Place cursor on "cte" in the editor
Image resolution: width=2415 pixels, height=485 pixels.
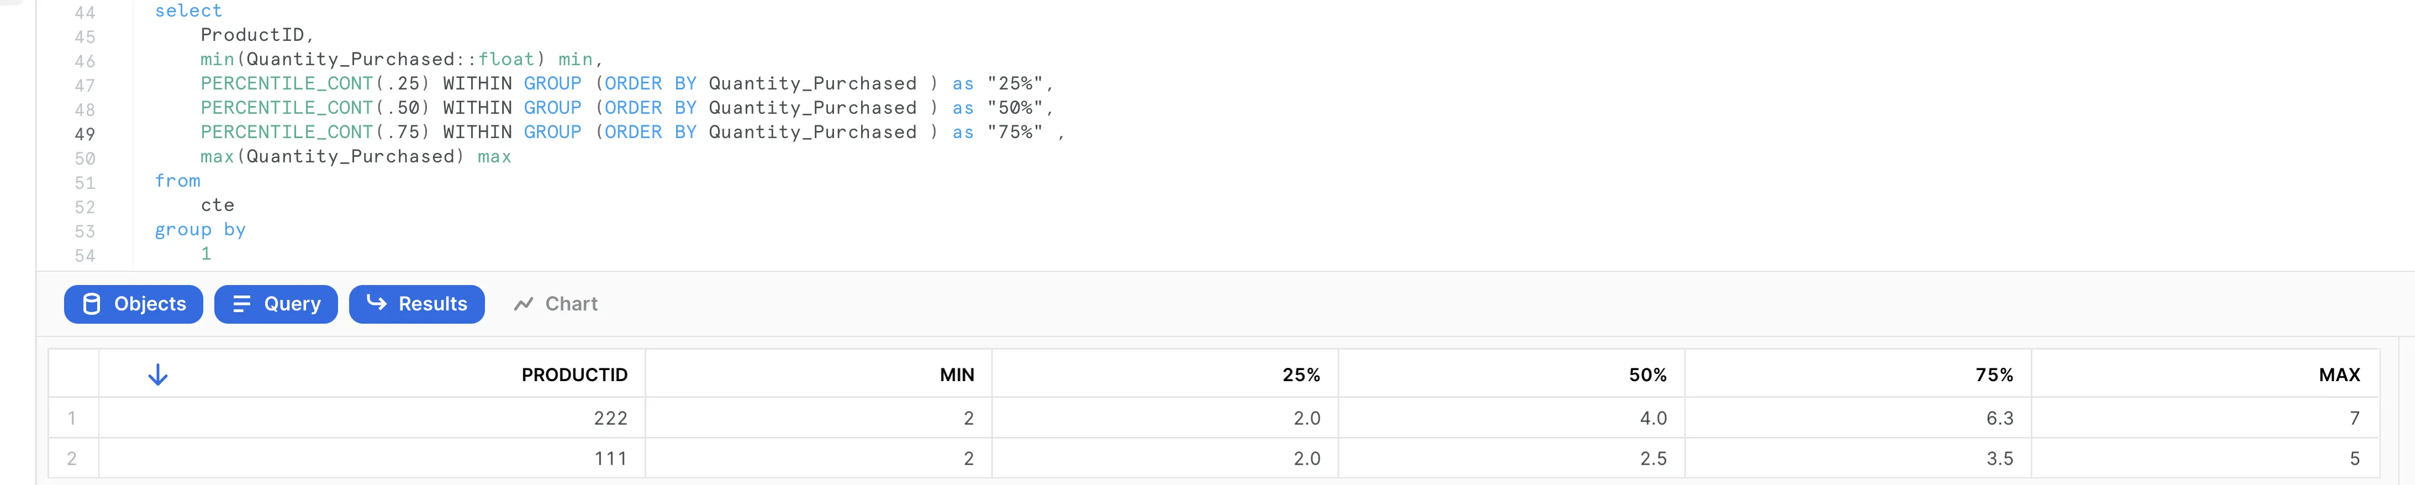pos(218,205)
